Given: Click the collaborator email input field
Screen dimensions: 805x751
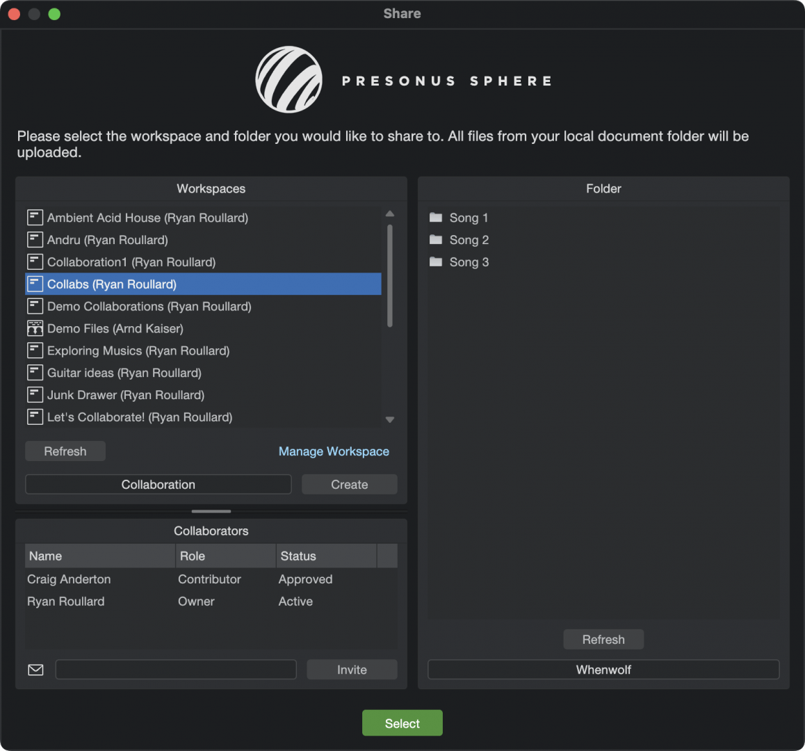Looking at the screenshot, I should 175,669.
